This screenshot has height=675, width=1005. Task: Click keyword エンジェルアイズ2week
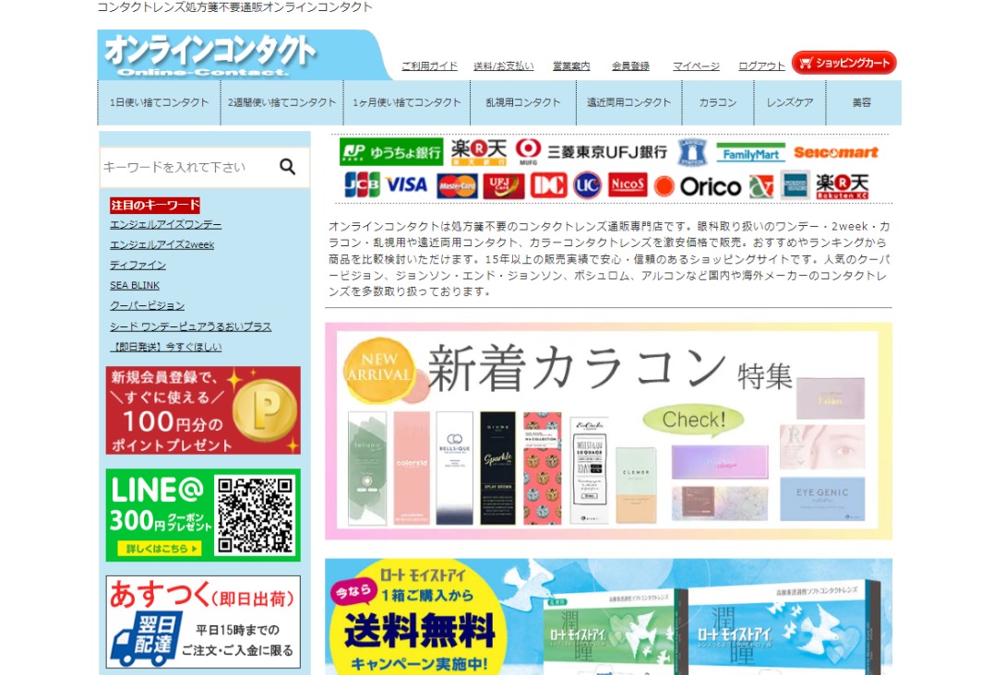162,244
